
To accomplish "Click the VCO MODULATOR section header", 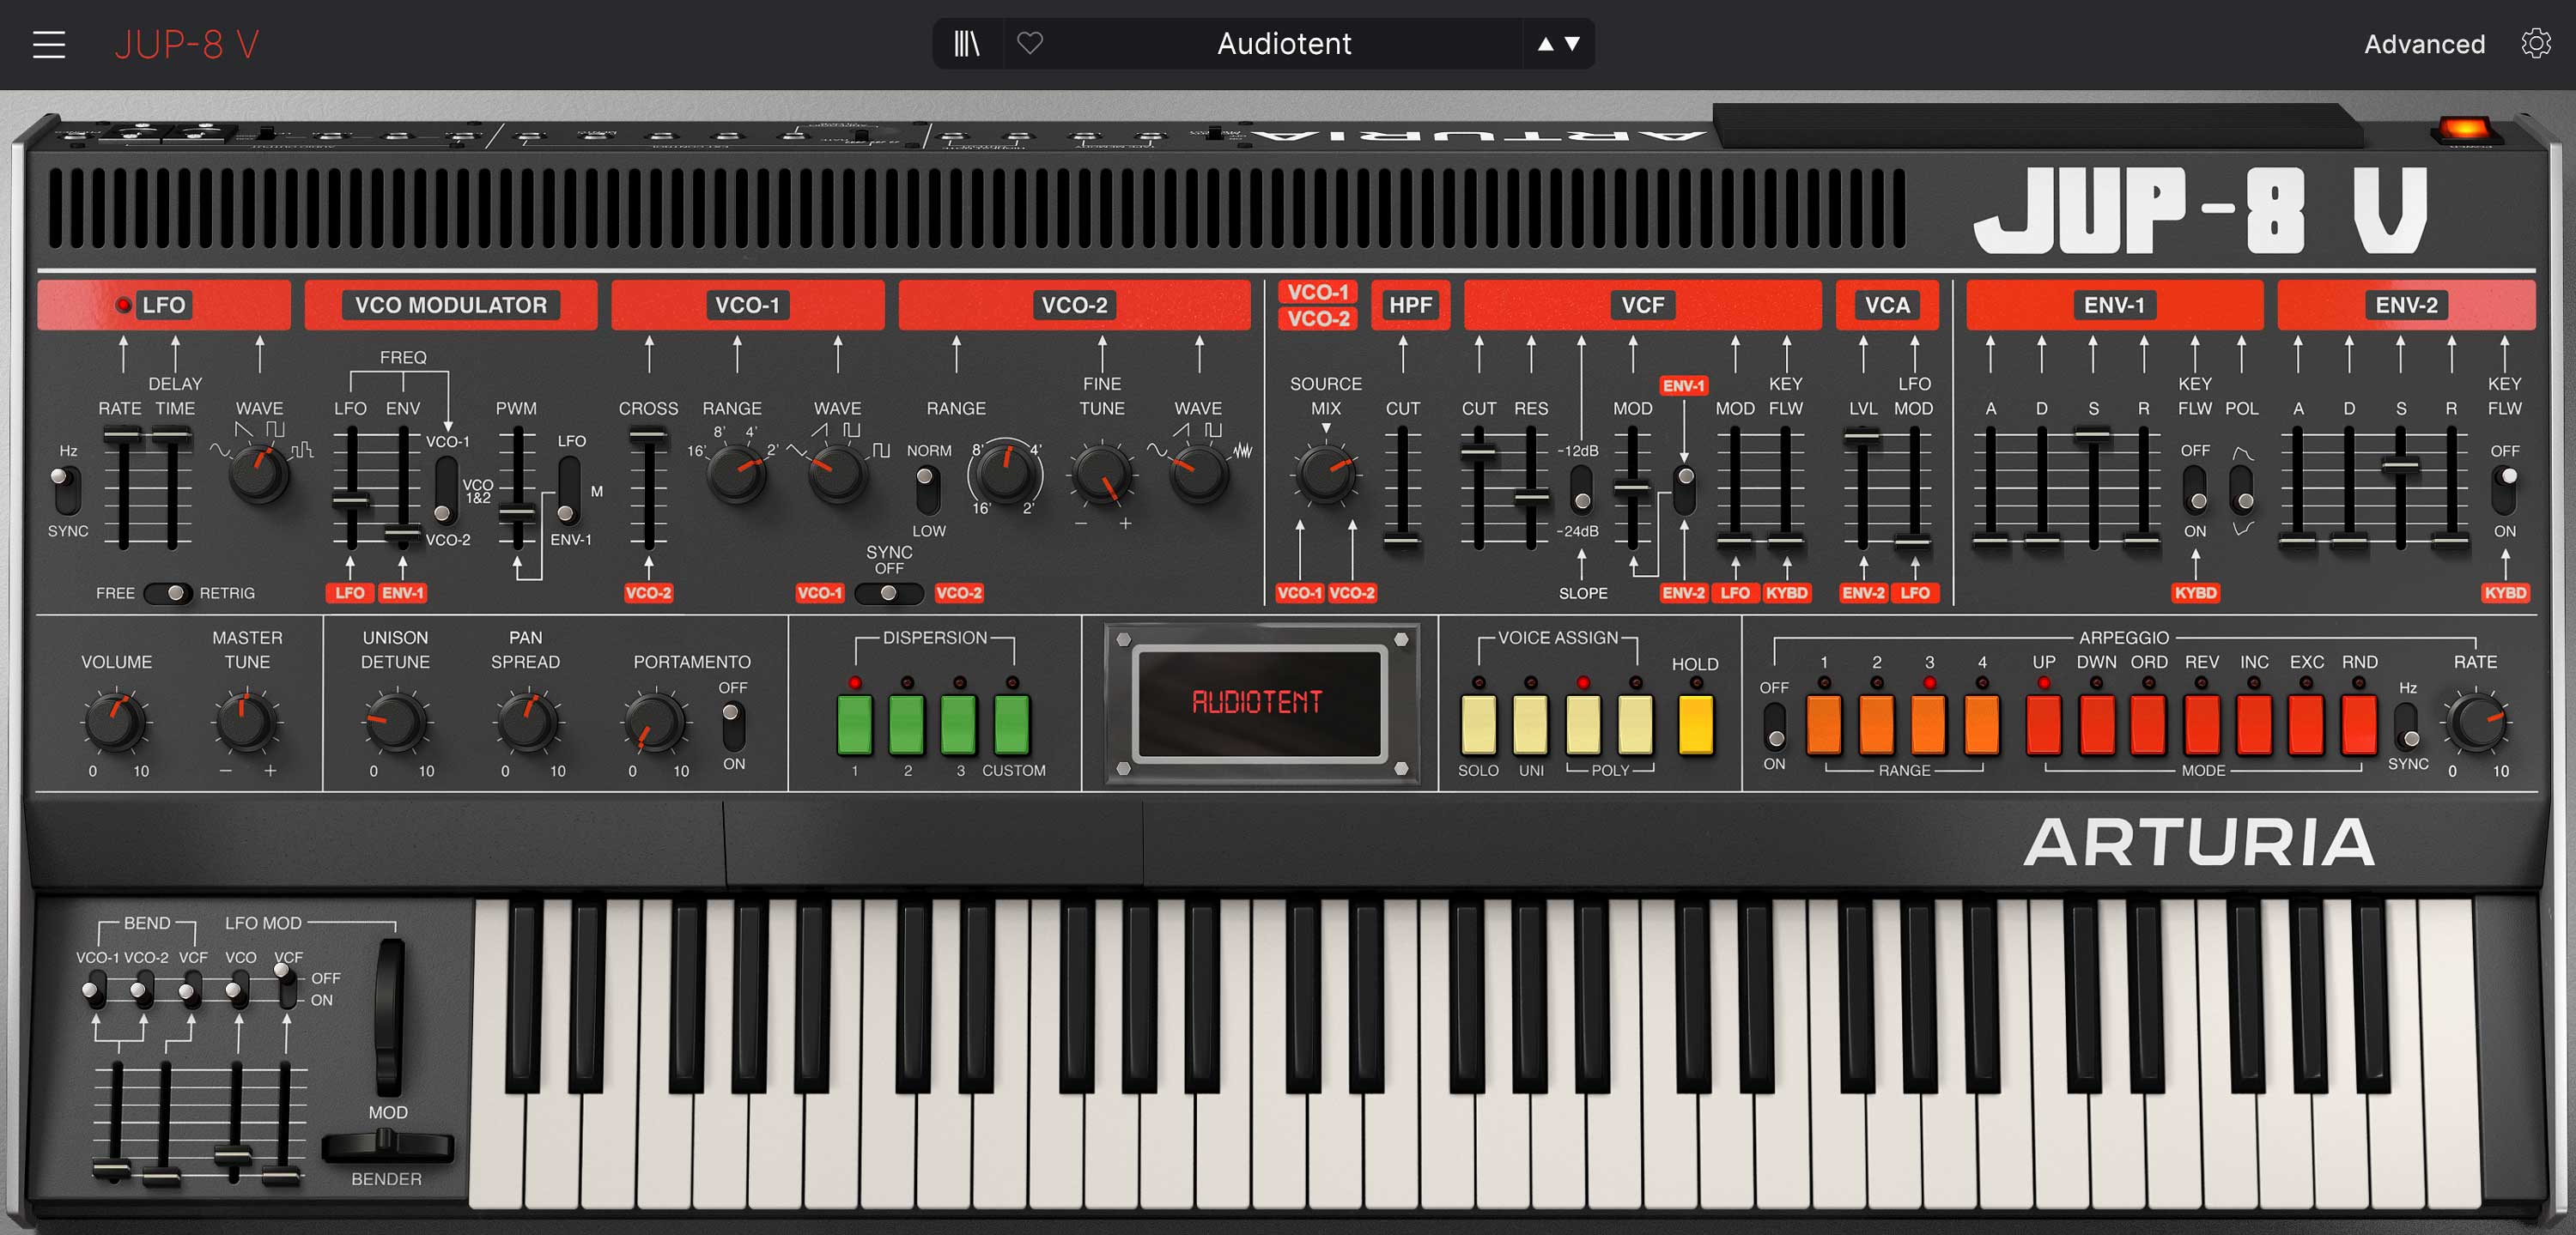I will (x=450, y=305).
